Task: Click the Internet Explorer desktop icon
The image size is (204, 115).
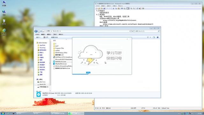Action: pos(4,32)
